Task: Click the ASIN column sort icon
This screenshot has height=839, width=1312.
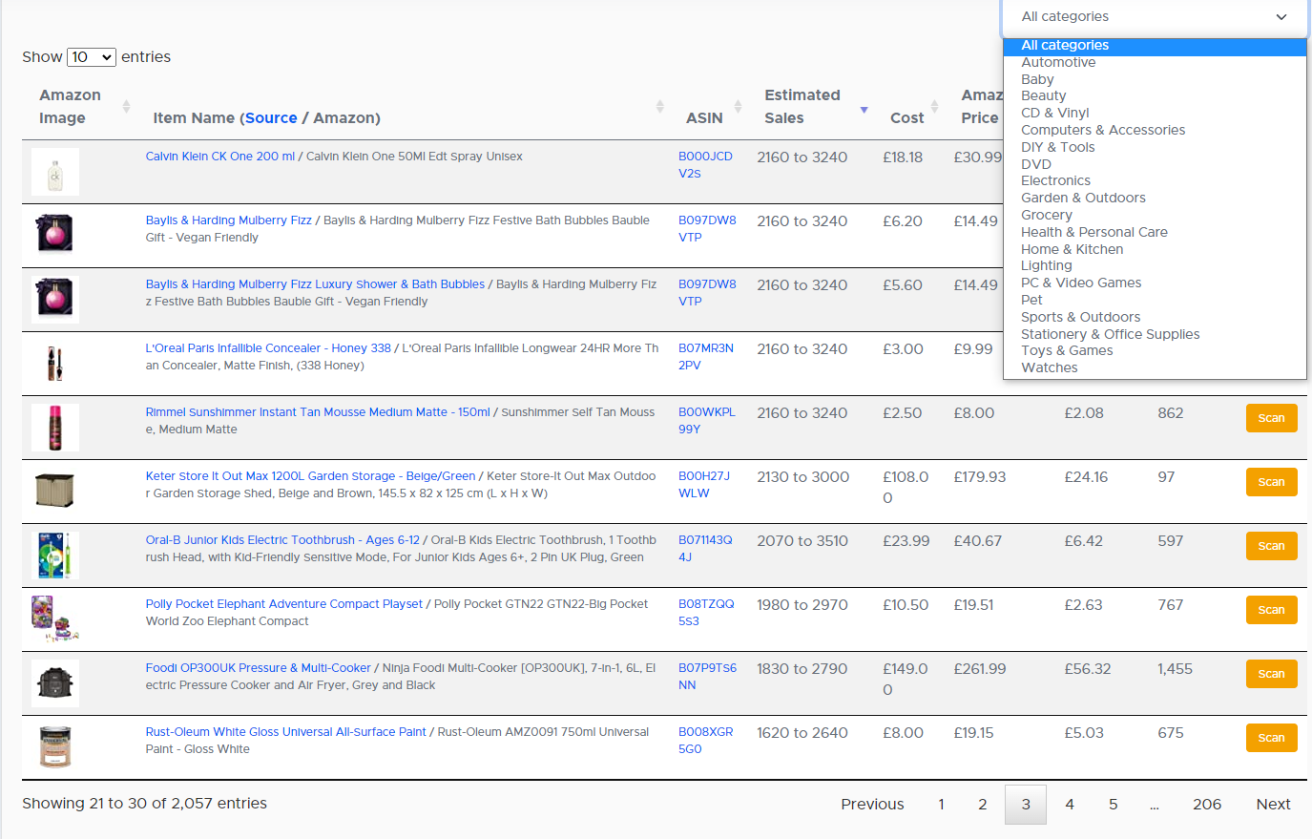Action: click(x=738, y=107)
